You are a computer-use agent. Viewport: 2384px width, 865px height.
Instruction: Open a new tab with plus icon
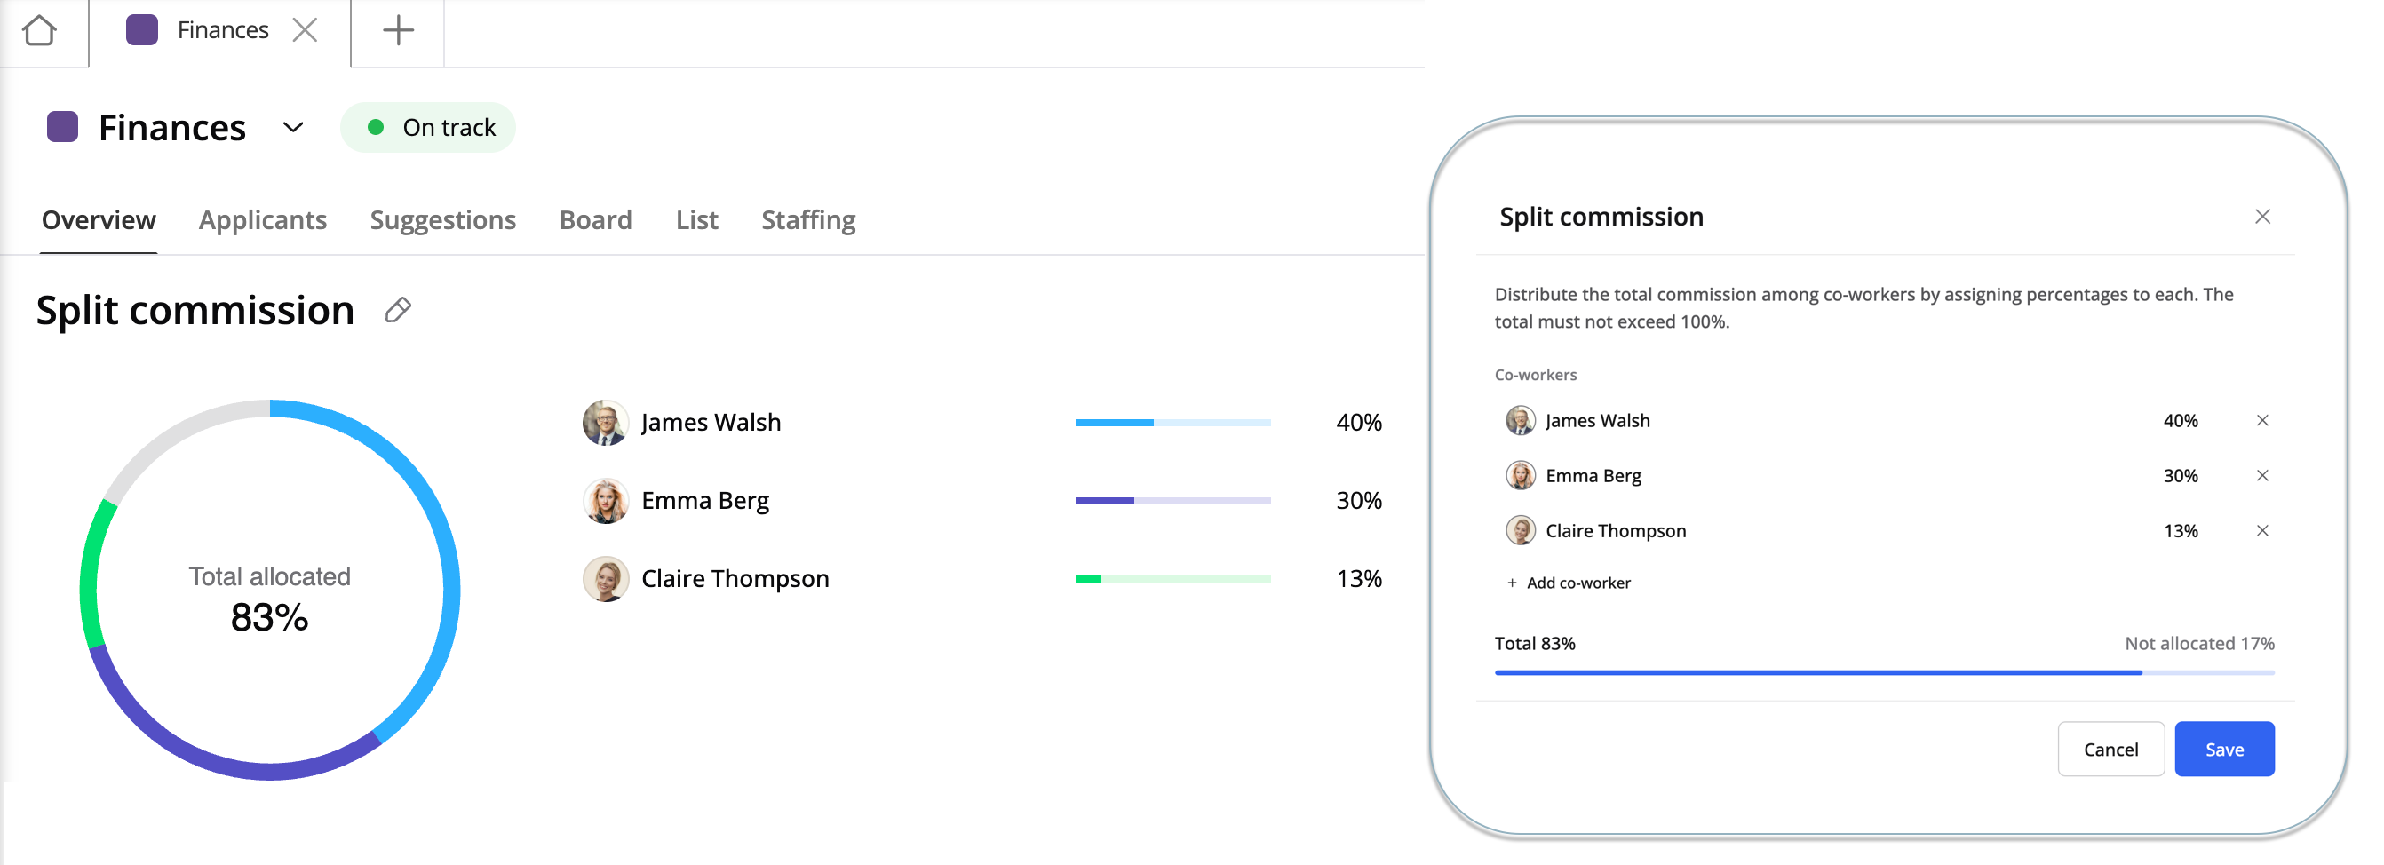pyautogui.click(x=398, y=30)
